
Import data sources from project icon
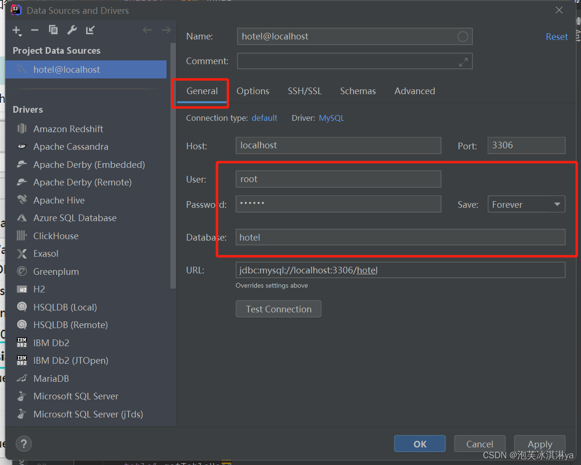point(90,30)
